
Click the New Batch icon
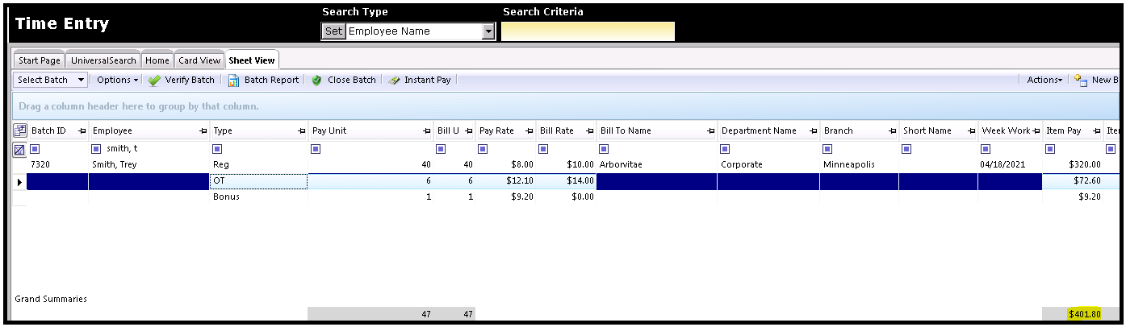[1082, 81]
